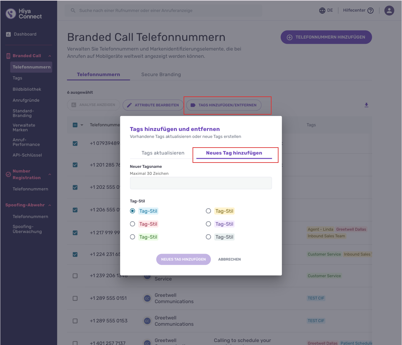
Task: Click the Hiya Connect logo
Action: click(x=24, y=14)
